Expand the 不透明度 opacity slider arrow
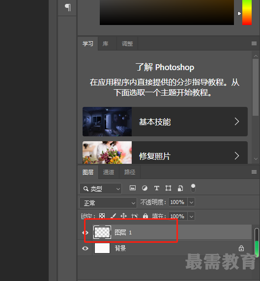Viewport: 260px width, 281px height. (x=191, y=203)
